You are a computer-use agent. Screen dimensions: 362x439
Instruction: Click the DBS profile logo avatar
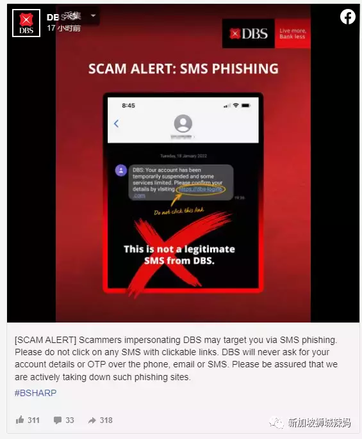point(26,23)
